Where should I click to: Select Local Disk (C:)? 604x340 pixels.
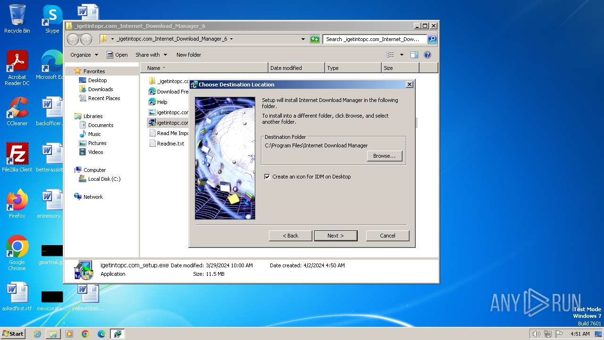(x=104, y=179)
